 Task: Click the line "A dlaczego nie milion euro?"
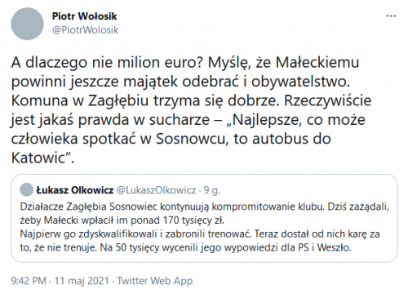pyautogui.click(x=108, y=63)
